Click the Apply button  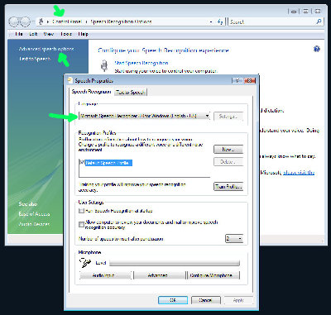238,300
